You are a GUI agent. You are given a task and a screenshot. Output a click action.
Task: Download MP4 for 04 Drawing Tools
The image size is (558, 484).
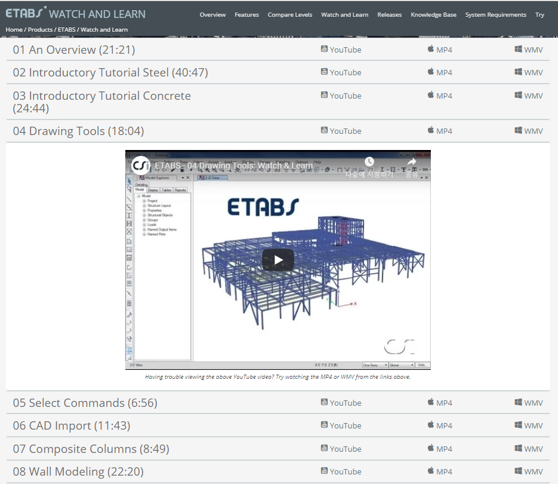pos(440,131)
